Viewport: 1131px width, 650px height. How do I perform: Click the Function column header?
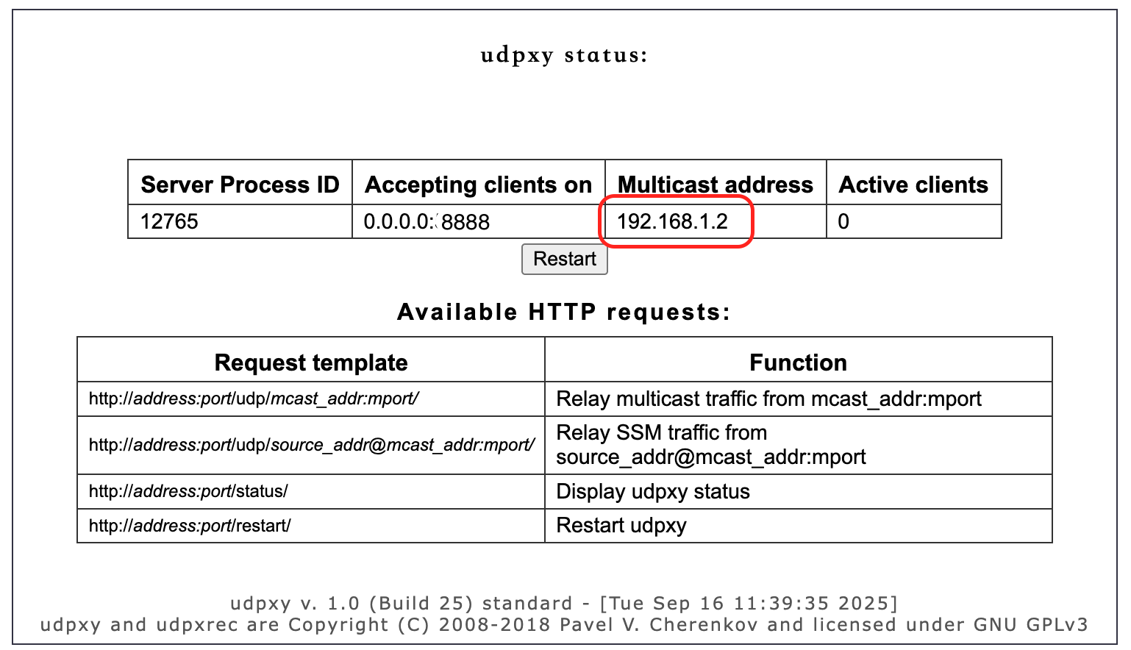[798, 362]
